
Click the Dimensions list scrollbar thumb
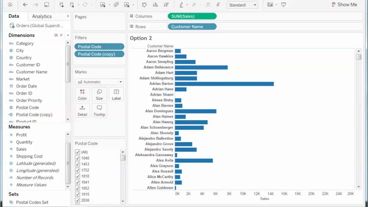click(68, 64)
